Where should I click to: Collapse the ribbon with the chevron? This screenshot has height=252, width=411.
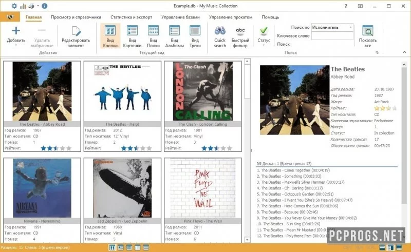point(404,52)
